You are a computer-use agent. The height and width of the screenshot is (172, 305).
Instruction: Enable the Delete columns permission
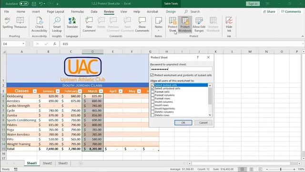point(152,112)
